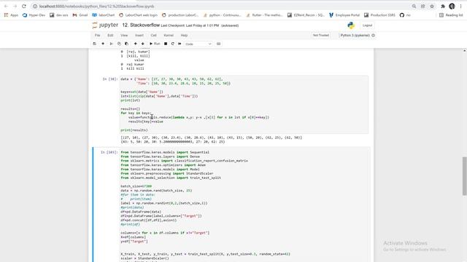Click the zoom magnifier icon in the address bar

point(414,7)
